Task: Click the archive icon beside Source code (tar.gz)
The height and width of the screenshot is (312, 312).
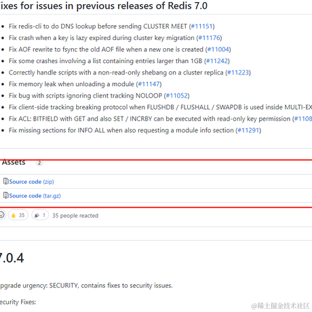Action: coord(6,195)
